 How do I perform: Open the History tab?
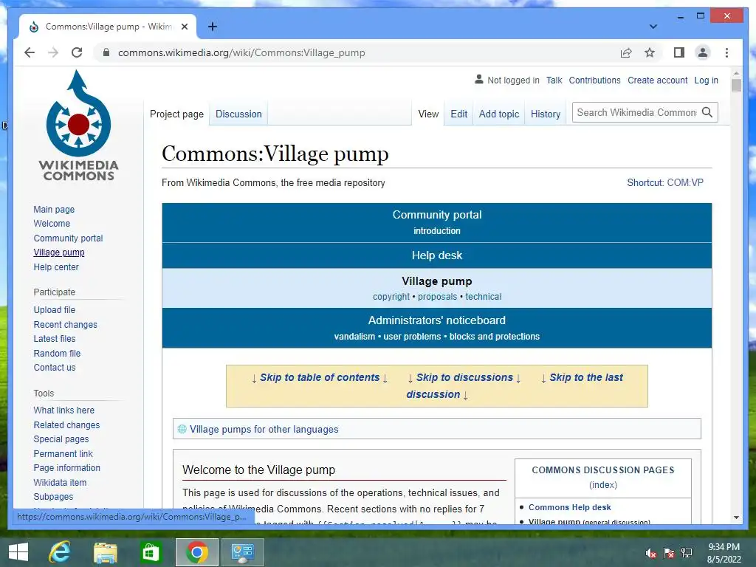[x=546, y=114]
